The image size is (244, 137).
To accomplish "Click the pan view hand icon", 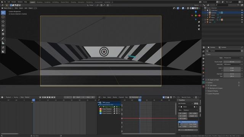I will pyautogui.click(x=199, y=25).
